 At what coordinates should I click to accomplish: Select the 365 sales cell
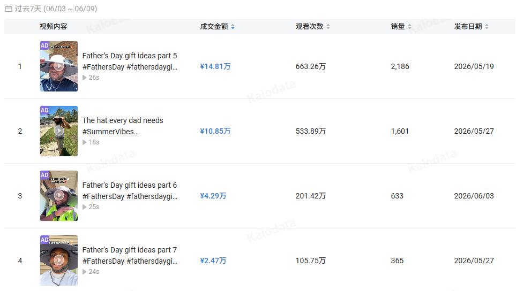[397, 261]
